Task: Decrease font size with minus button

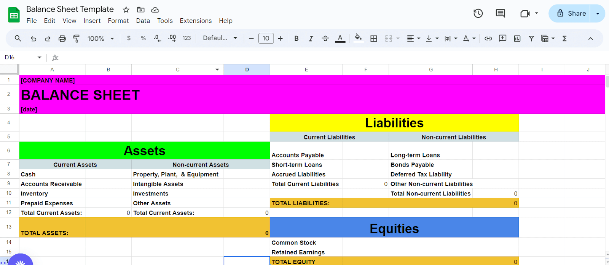Action: [x=251, y=38]
